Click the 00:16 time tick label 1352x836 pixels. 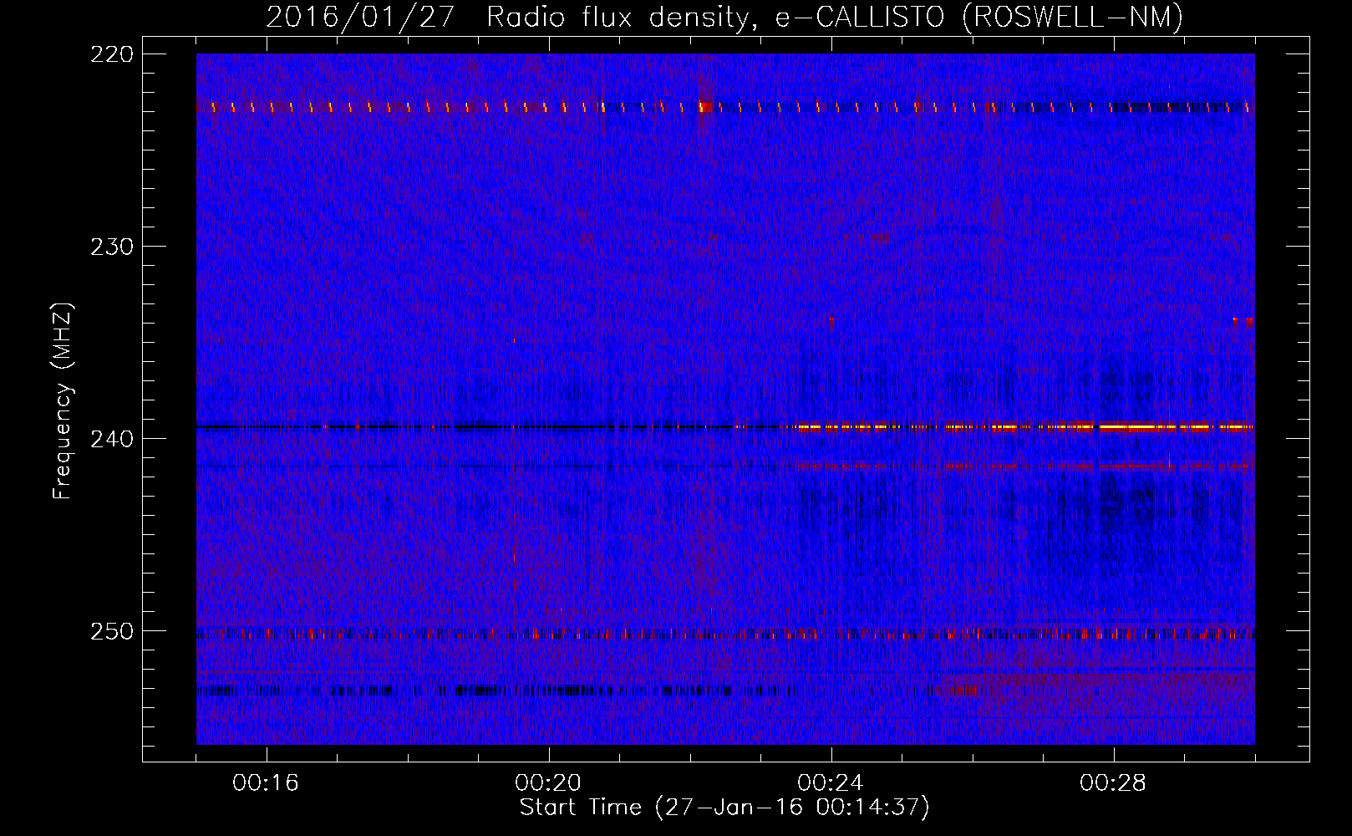pos(266,783)
